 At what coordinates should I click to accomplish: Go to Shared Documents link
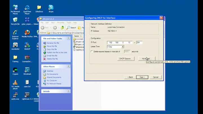click(54, 77)
